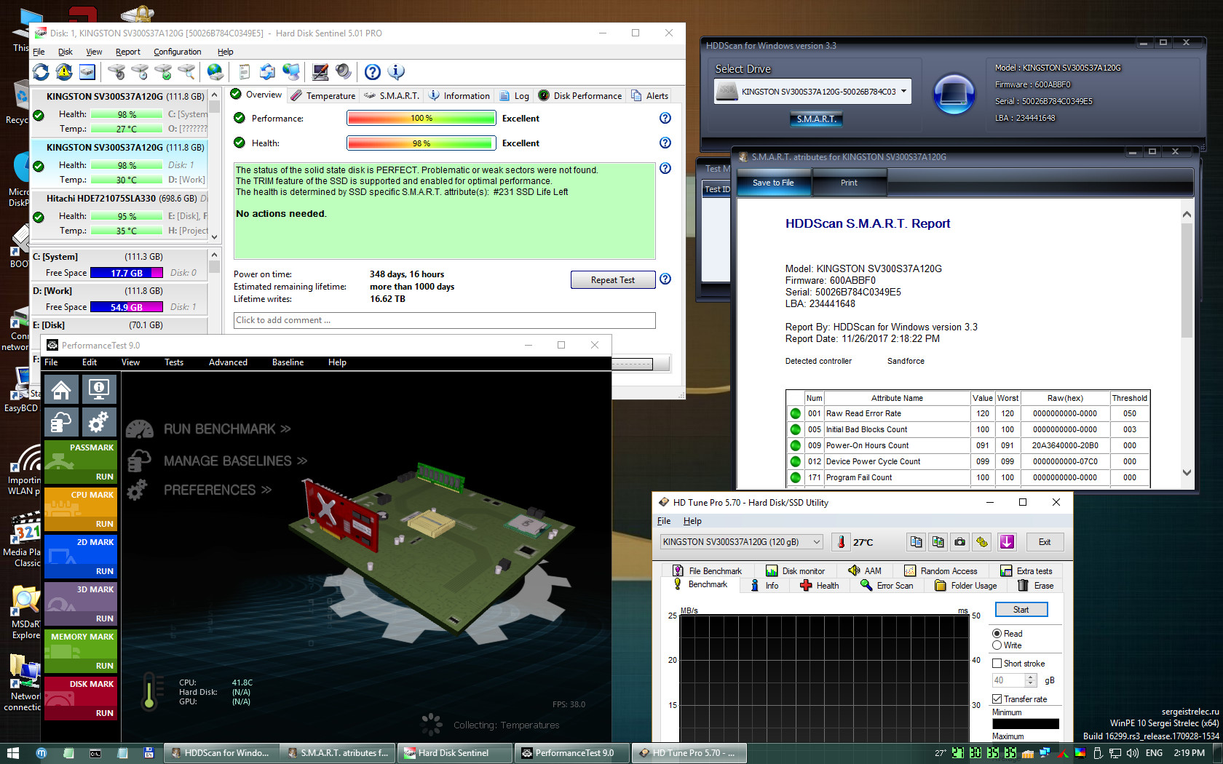
Task: Open the Health tab in HD Tune
Action: 820,586
